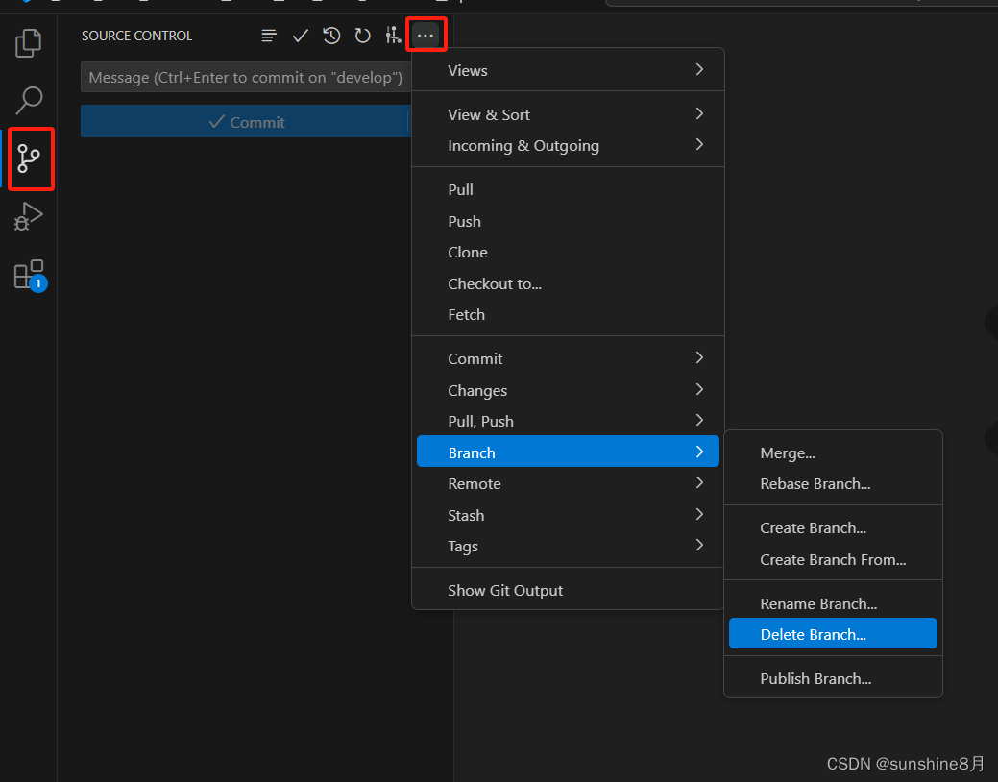This screenshot has height=782, width=998.
Task: Choose Delete Branch... in submenu
Action: point(833,634)
